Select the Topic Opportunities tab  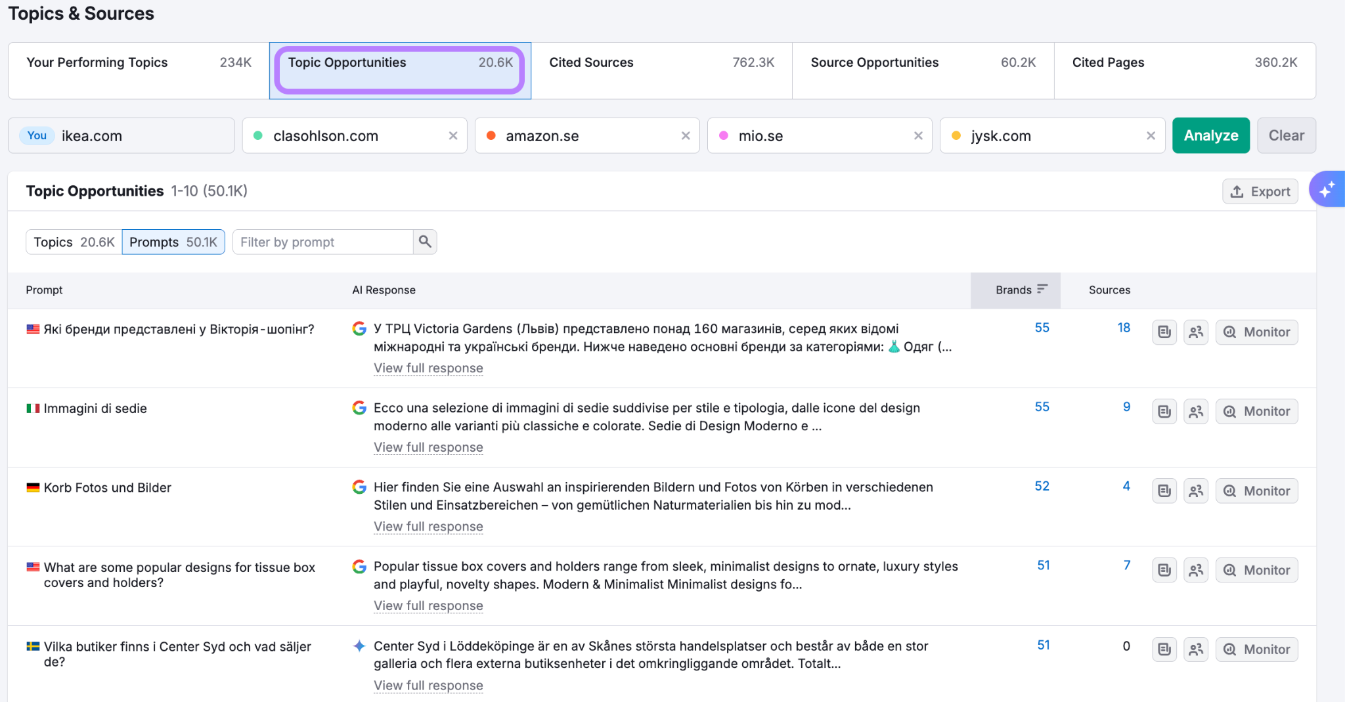[400, 71]
